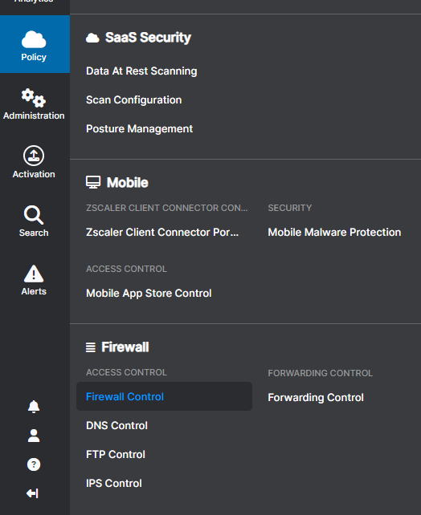
Task: Select Data At Rest Scanning
Action: [141, 71]
